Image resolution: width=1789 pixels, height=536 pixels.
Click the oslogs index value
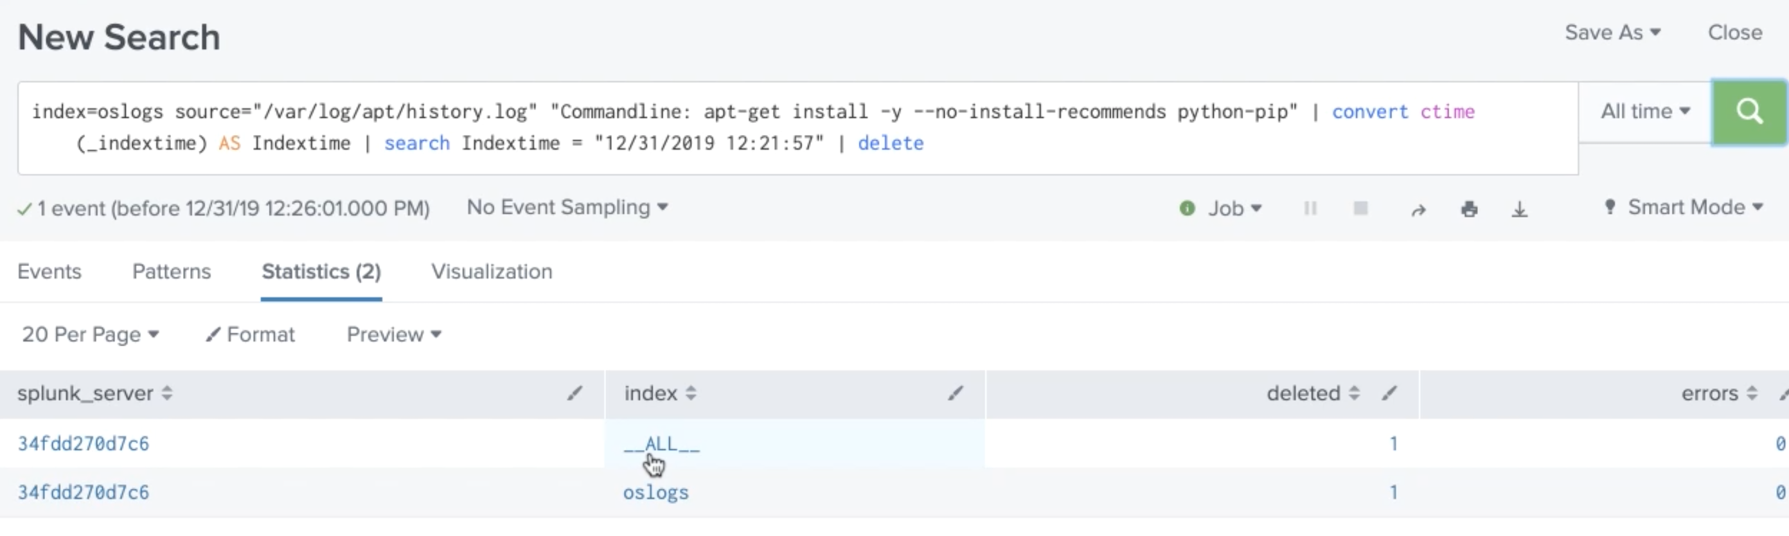pyautogui.click(x=655, y=492)
